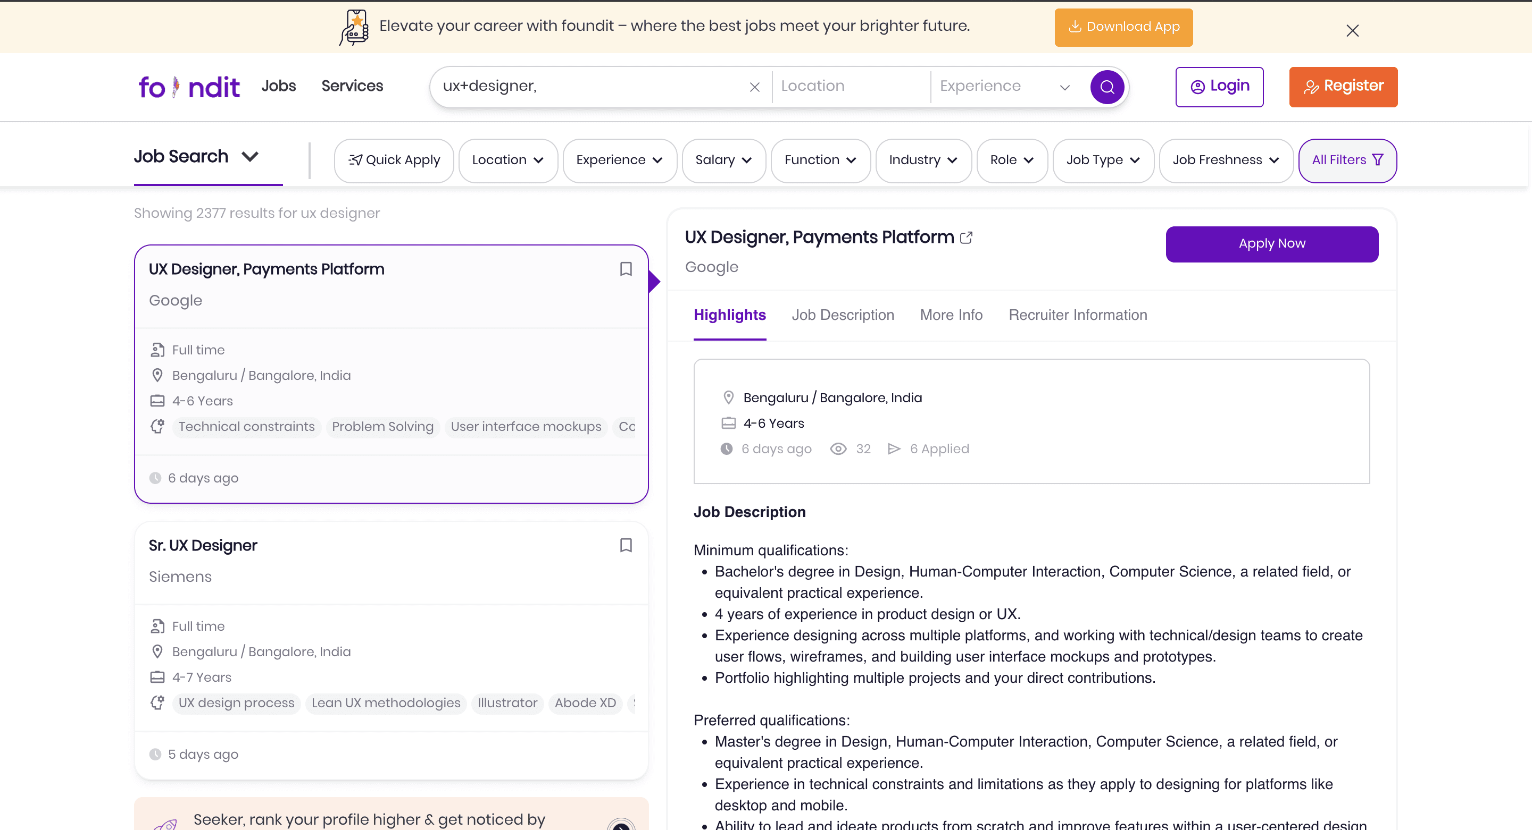1532x830 pixels.
Task: Click the '6 Applied' count text
Action: click(x=939, y=448)
